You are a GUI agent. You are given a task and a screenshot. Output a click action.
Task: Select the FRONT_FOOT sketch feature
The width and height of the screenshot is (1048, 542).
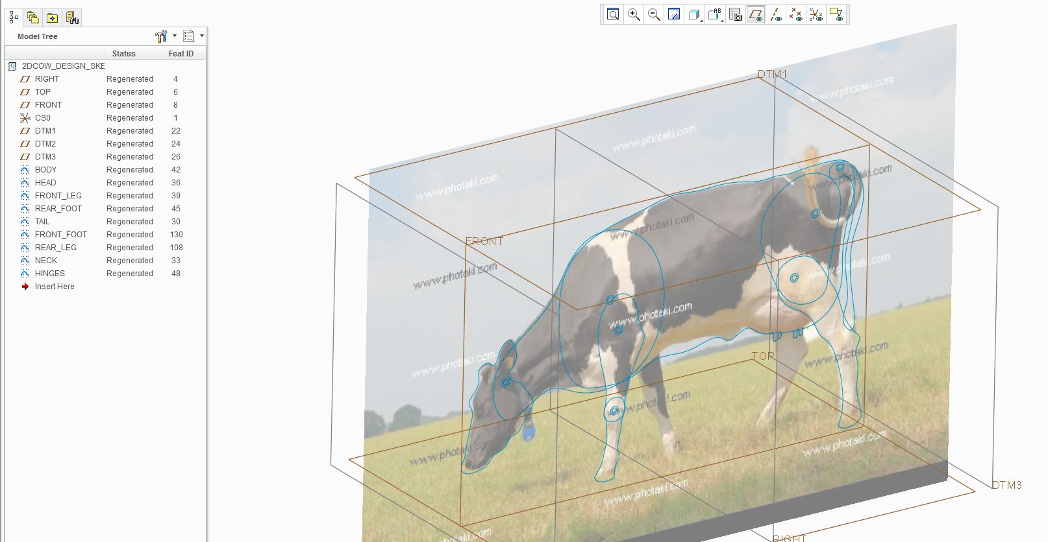[x=61, y=235]
